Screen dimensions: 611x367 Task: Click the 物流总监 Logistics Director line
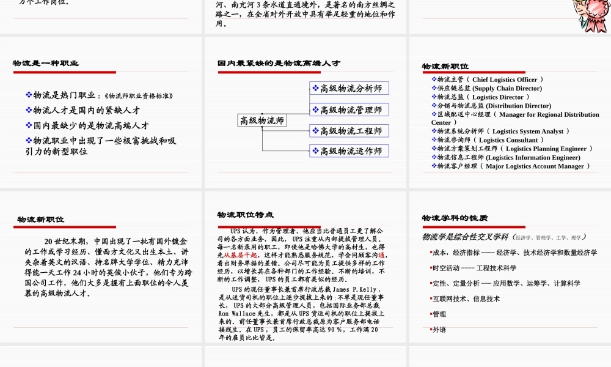(480, 97)
